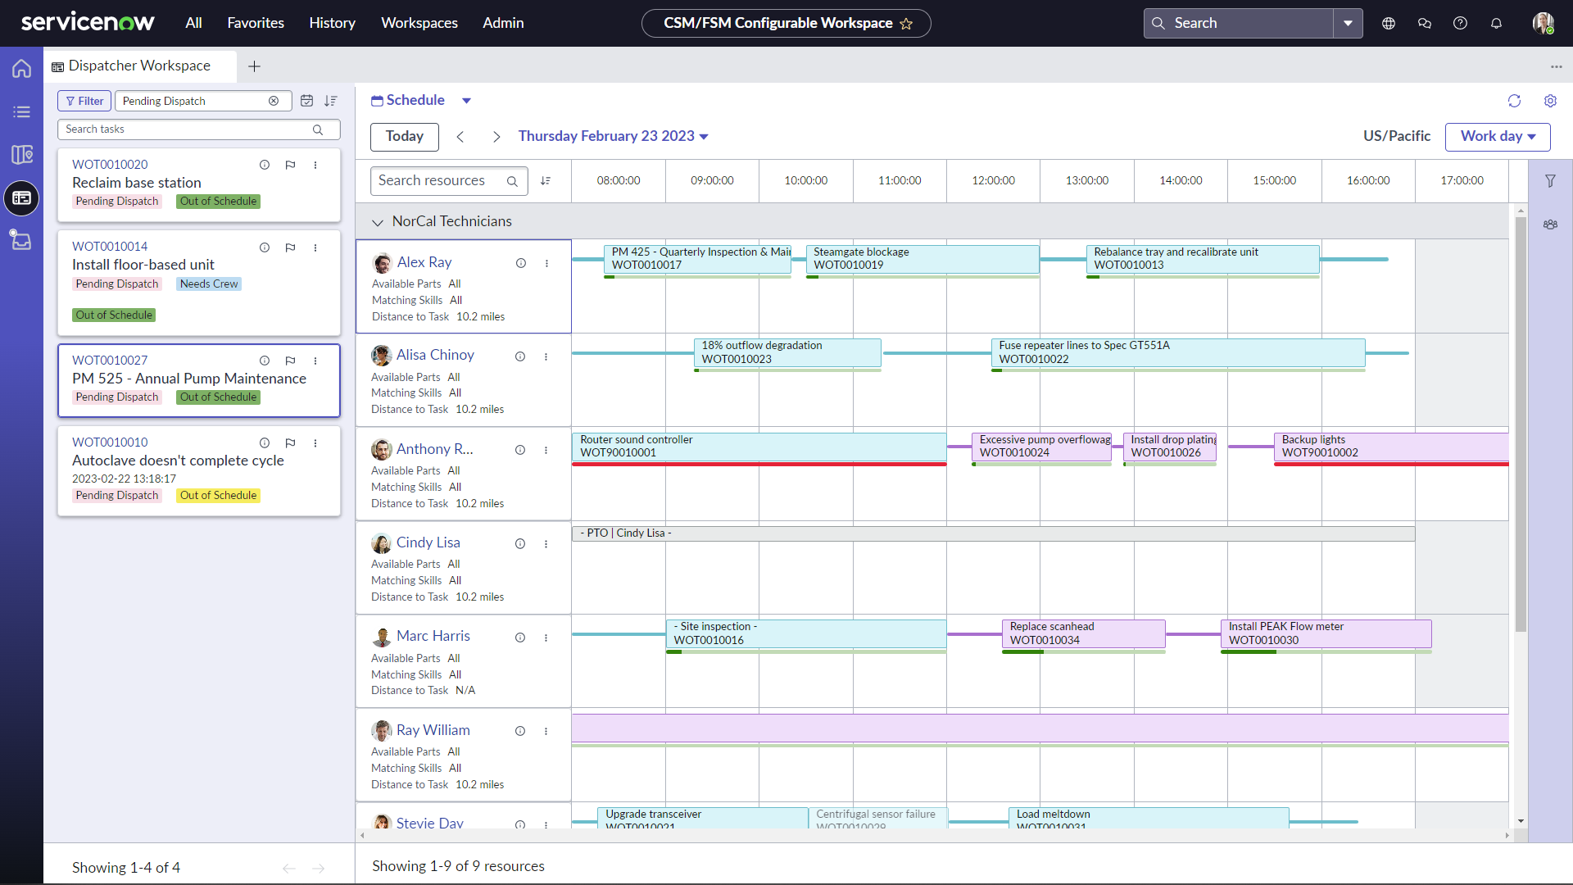Image resolution: width=1573 pixels, height=885 pixels.
Task: Refresh the schedule with the refresh icon
Action: click(x=1515, y=101)
